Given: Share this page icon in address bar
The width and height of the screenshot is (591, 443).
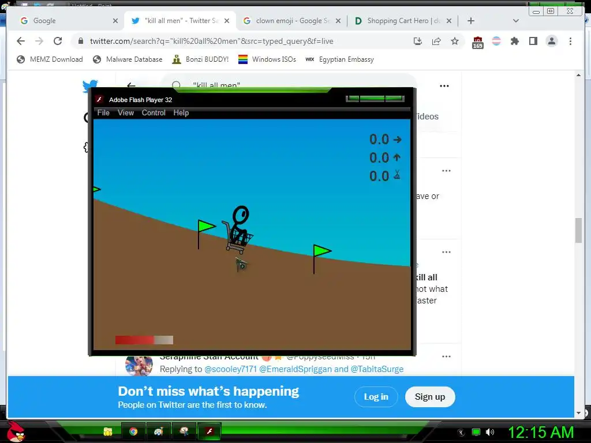Looking at the screenshot, I should (x=436, y=41).
